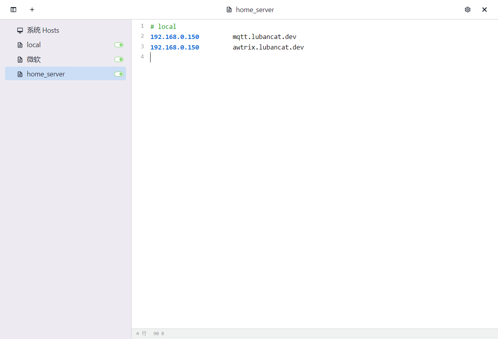The image size is (498, 339).
Task: Disable the local hosts toggle
Action: [x=119, y=45]
